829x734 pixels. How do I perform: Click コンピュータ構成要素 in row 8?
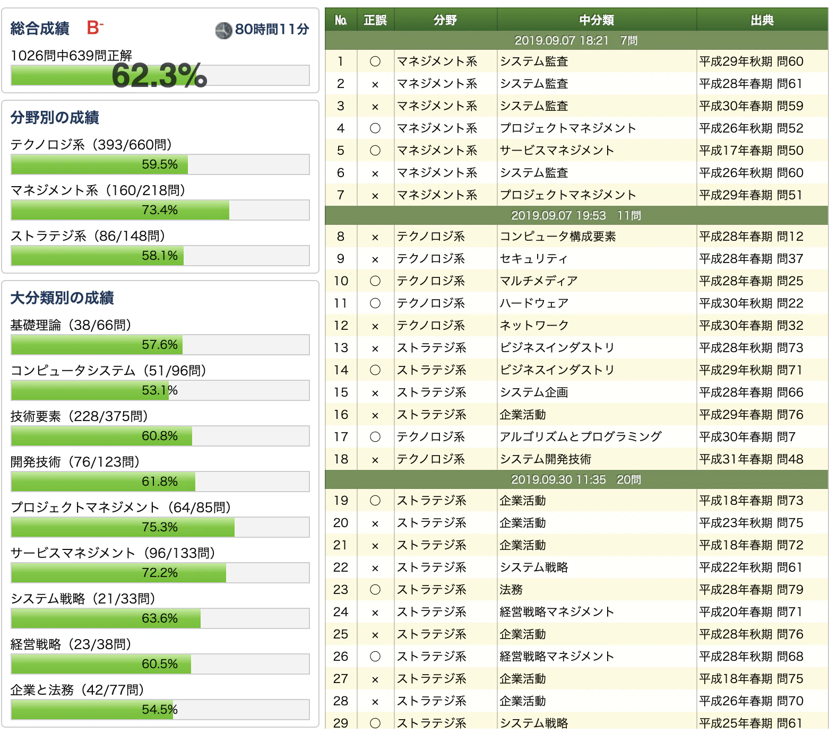(558, 237)
